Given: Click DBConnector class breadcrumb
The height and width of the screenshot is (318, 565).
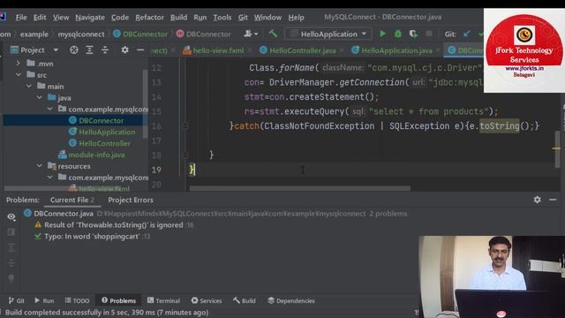Looking at the screenshot, I should pyautogui.click(x=140, y=34).
